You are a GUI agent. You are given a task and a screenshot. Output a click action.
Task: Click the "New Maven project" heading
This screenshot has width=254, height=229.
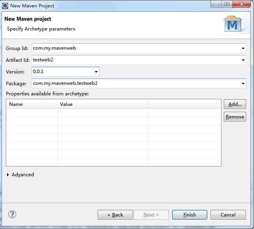(x=28, y=19)
